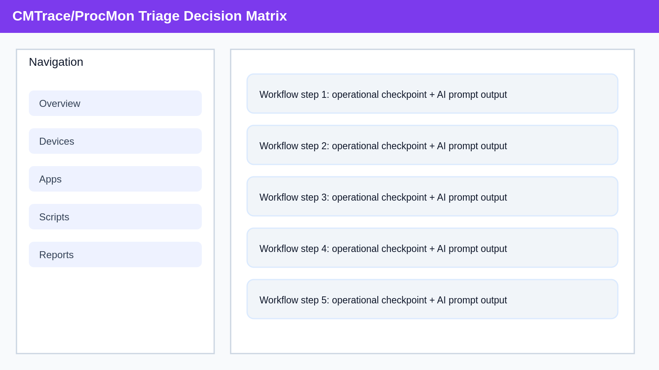The width and height of the screenshot is (659, 370).
Task: Click the Reports label text
Action: [x=56, y=255]
